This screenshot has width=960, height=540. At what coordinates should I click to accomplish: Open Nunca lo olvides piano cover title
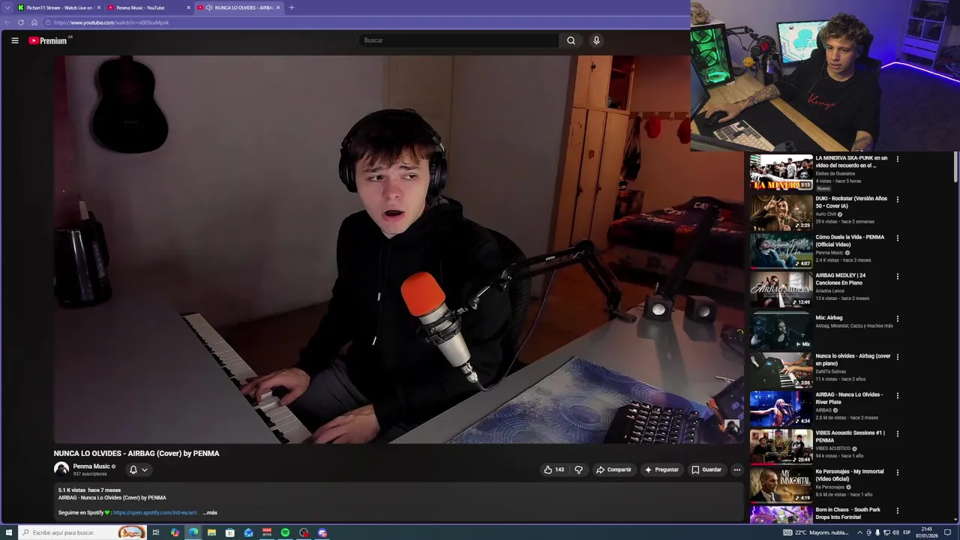pyautogui.click(x=853, y=359)
